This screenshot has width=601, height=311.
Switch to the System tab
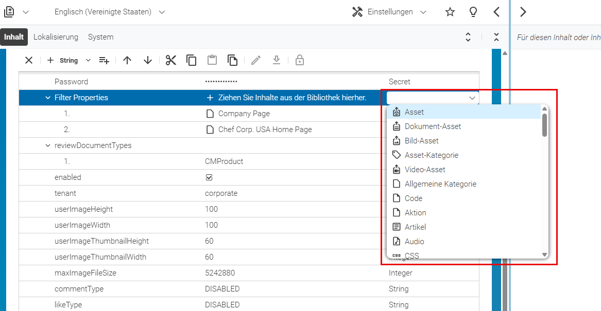[x=100, y=36]
